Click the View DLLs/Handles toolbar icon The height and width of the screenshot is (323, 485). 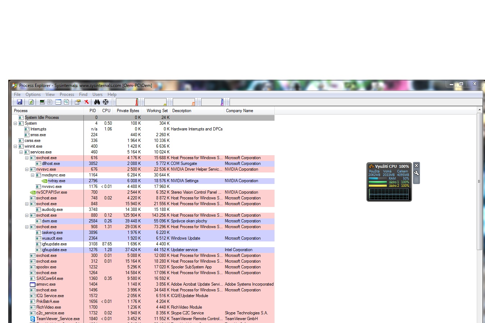pyautogui.click(x=66, y=102)
